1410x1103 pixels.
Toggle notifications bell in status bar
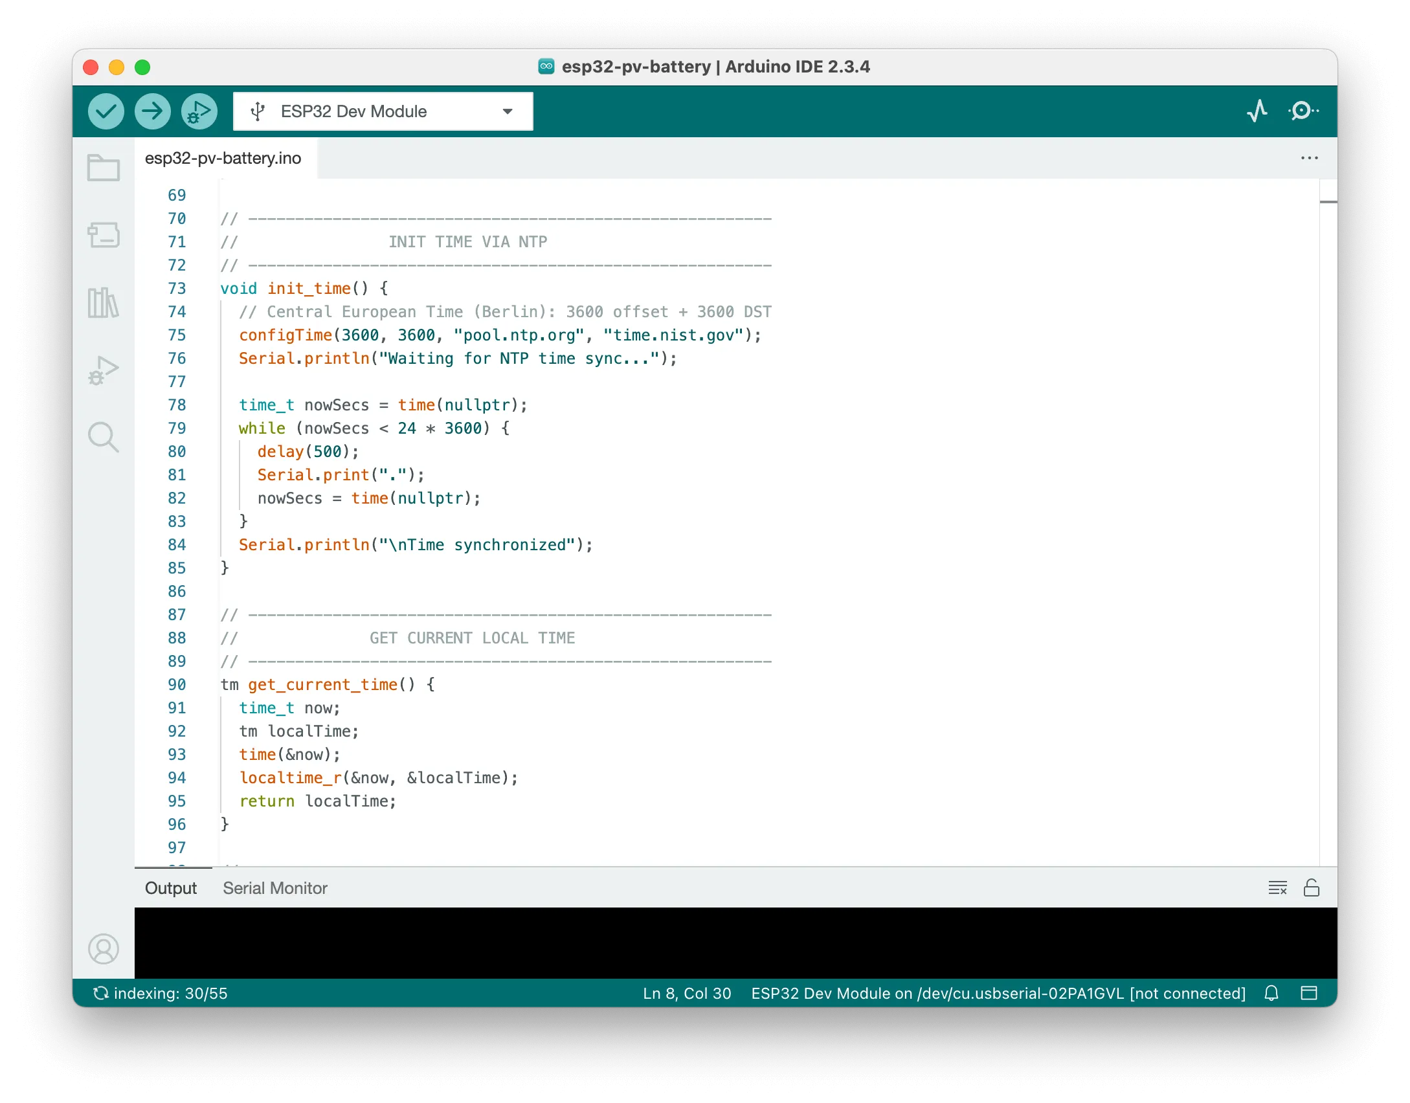tap(1271, 993)
